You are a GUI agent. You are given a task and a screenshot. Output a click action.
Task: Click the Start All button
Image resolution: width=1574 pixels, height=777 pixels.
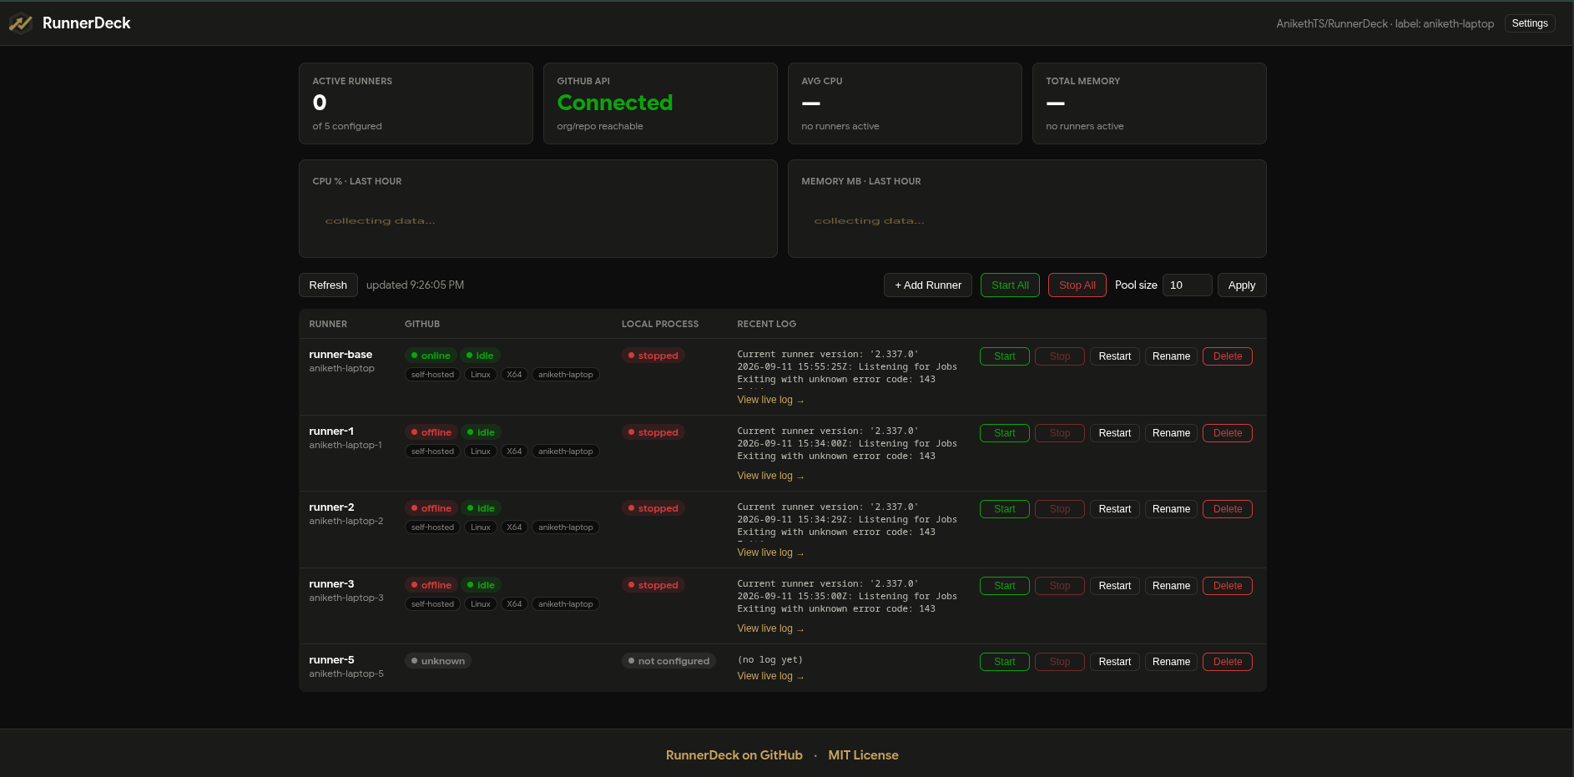coord(1011,285)
